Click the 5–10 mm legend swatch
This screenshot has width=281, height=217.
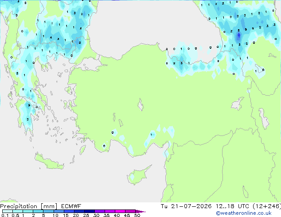pyautogui.click(x=48, y=211)
